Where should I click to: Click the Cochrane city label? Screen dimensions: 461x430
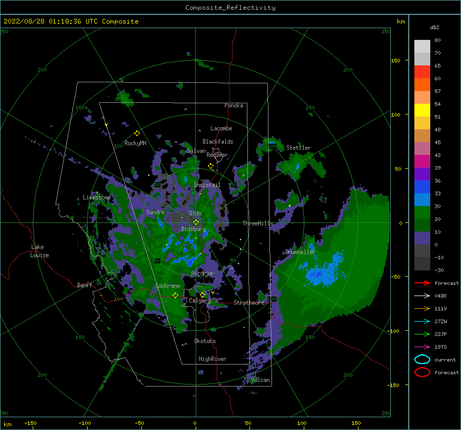(x=167, y=286)
